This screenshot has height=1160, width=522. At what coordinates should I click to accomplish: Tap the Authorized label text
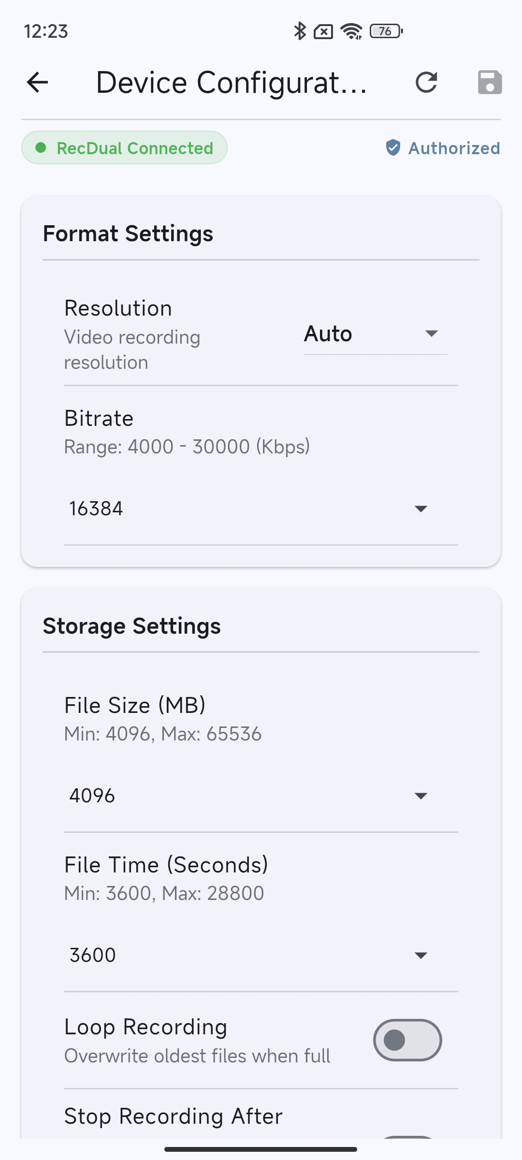tap(454, 148)
